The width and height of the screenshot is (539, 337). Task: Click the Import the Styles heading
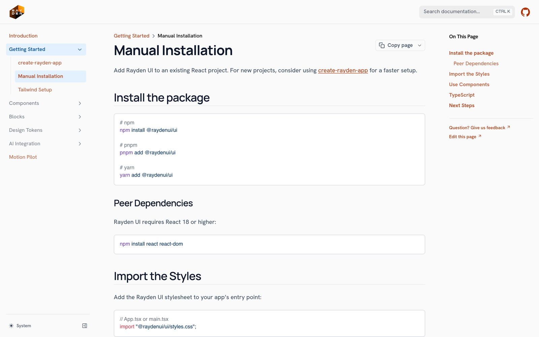(157, 276)
